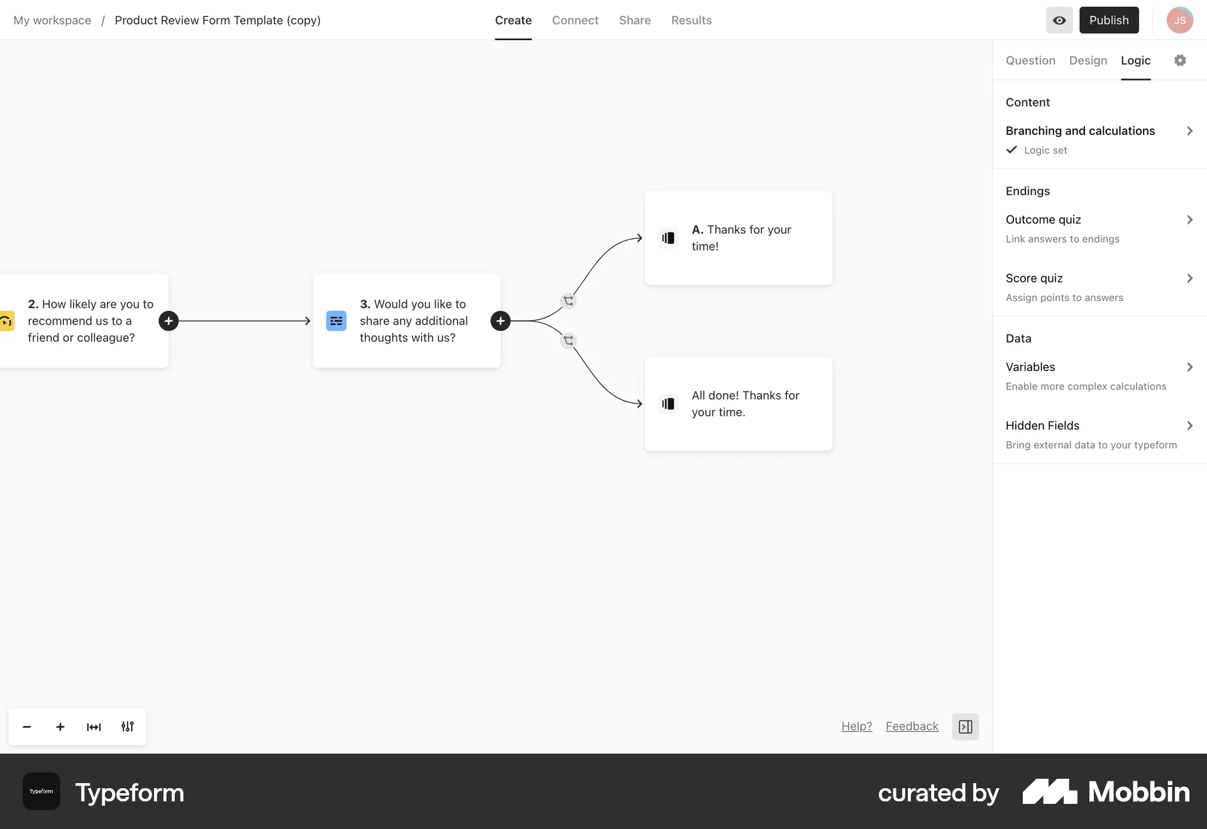Switch to the Design tab
The image size is (1207, 829).
click(x=1088, y=60)
